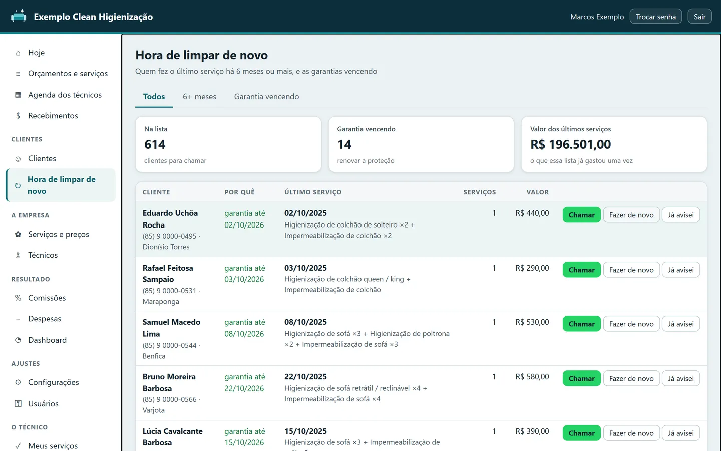This screenshot has width=721, height=451.
Task: Click the percent icon beside Comissões
Action: pyautogui.click(x=18, y=298)
